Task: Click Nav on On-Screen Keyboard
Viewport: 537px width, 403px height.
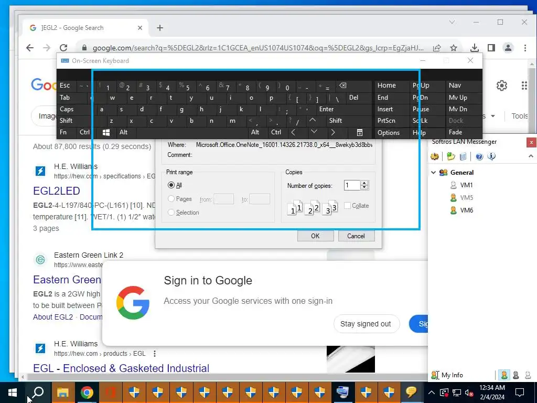Action: [x=455, y=86]
